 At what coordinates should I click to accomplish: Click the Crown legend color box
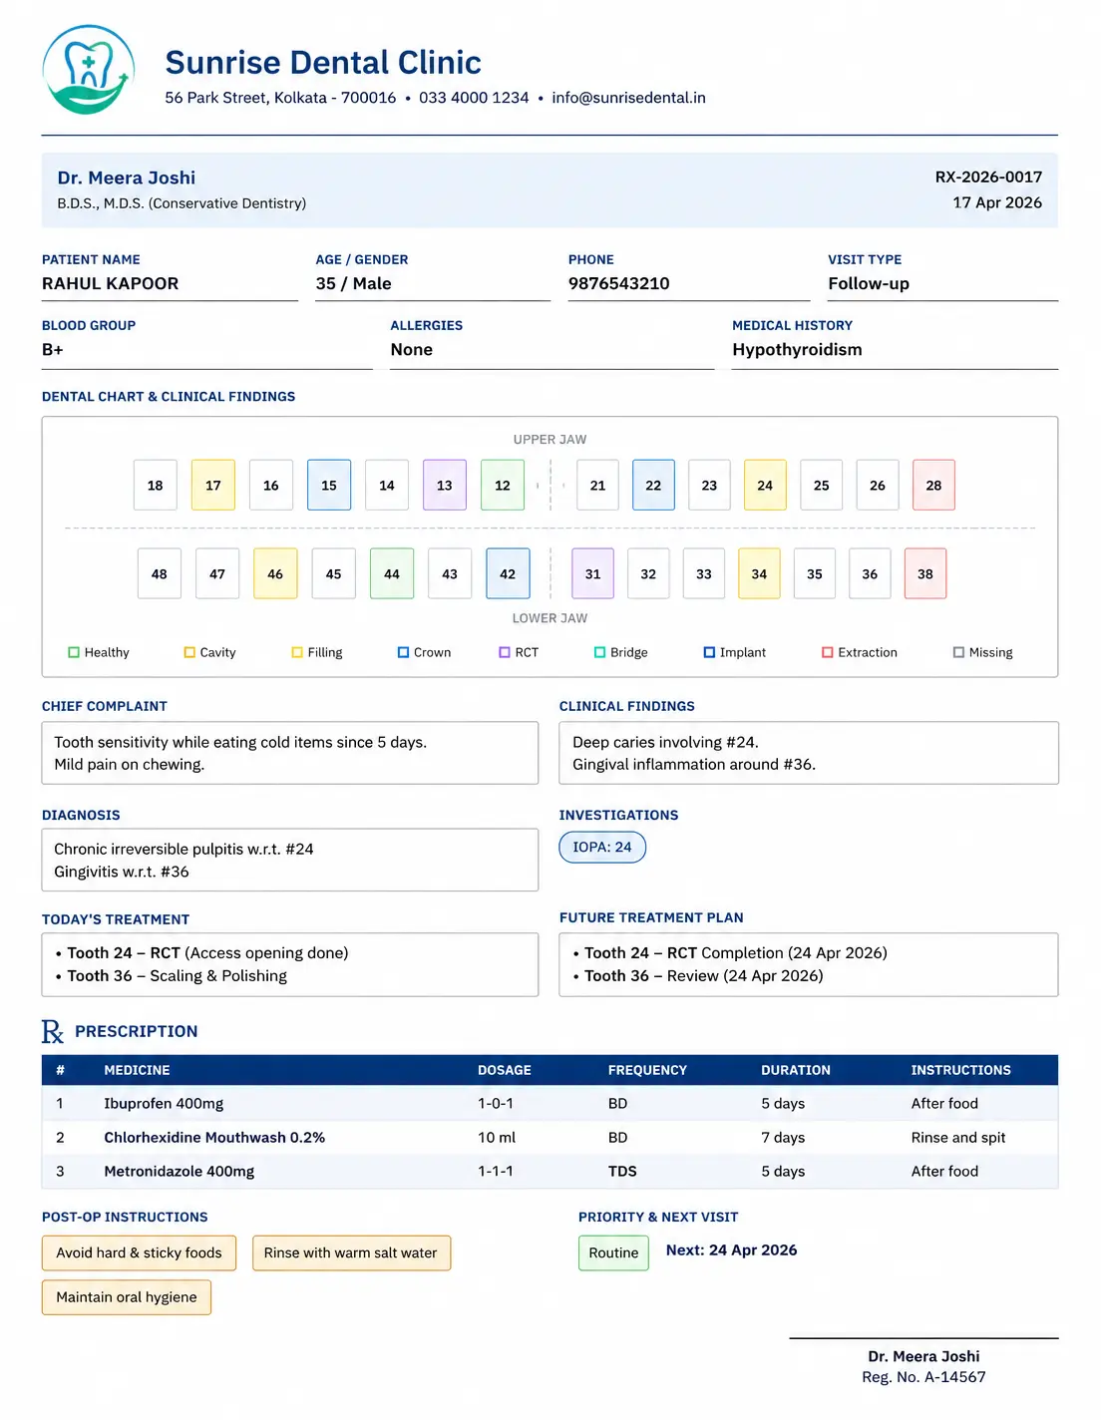click(x=404, y=652)
